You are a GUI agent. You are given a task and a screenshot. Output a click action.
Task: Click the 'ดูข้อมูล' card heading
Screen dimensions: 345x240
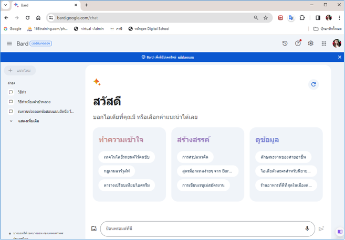pyautogui.click(x=267, y=140)
